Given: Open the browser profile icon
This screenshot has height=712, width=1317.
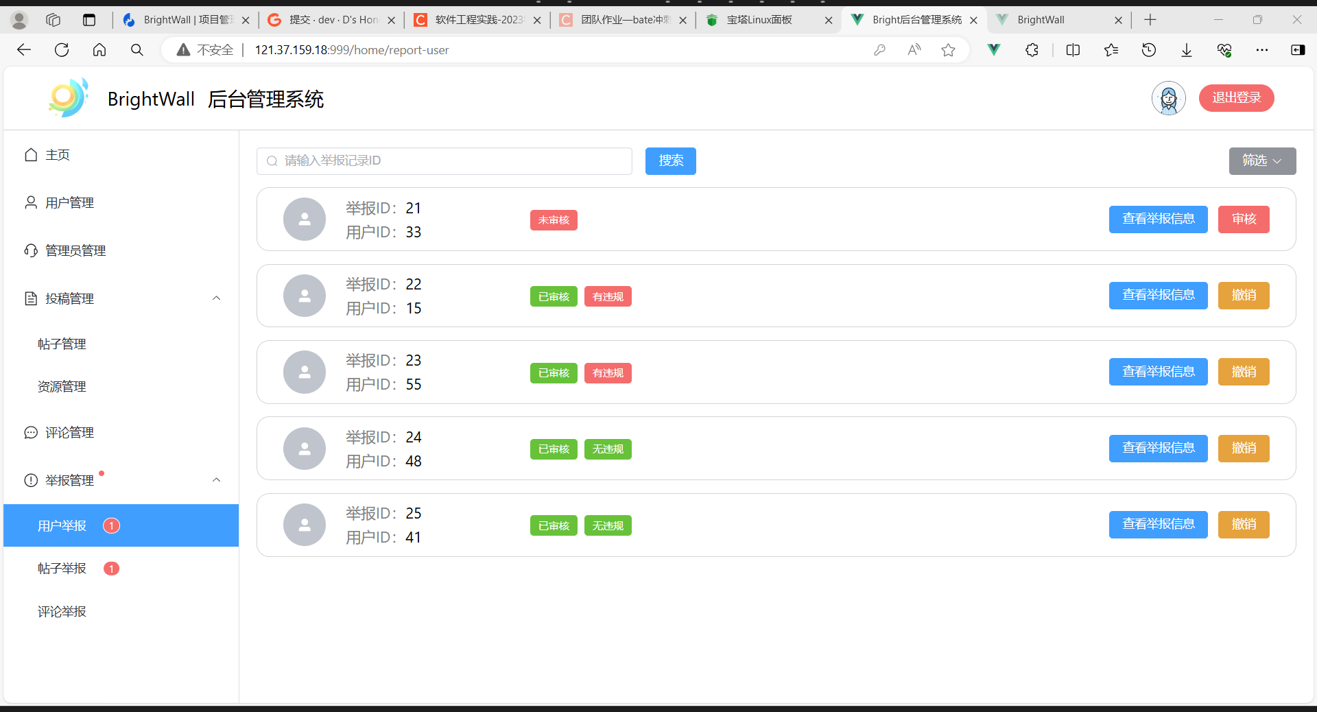Looking at the screenshot, I should (x=19, y=21).
